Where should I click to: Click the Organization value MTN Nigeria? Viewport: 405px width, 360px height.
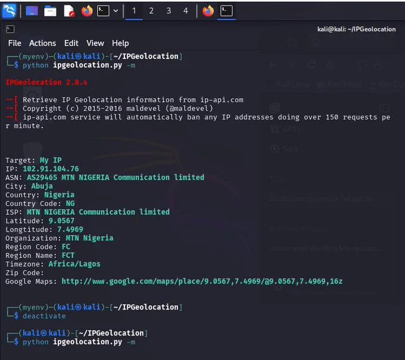(89, 238)
